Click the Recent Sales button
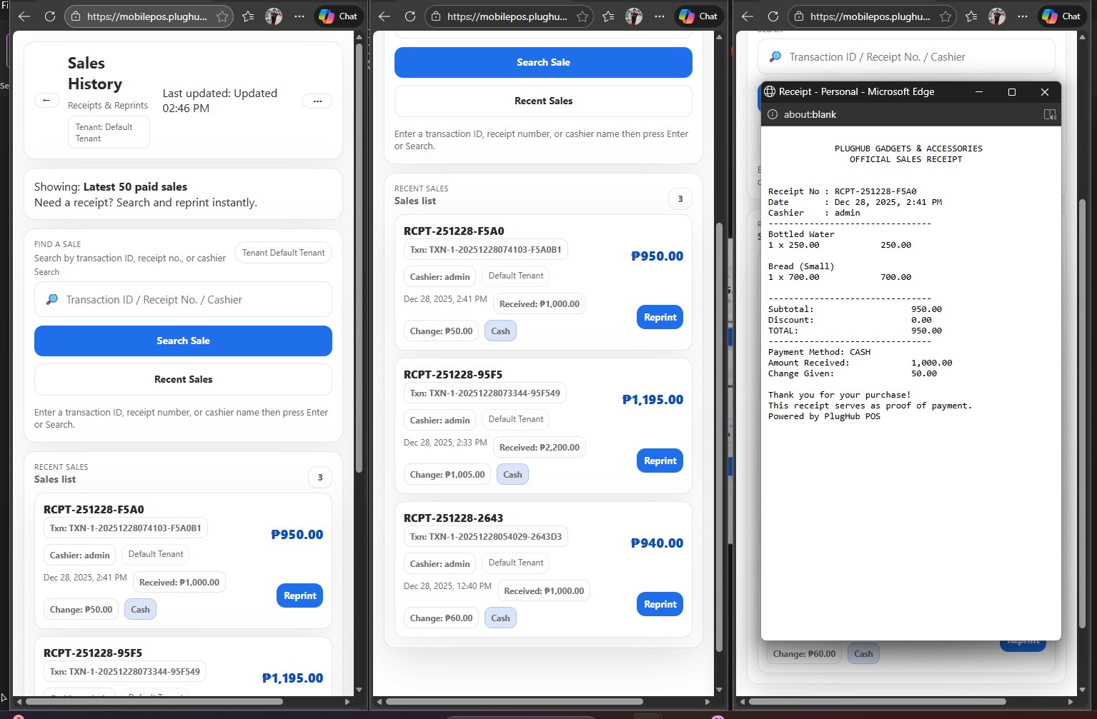The image size is (1097, 719). [x=183, y=379]
